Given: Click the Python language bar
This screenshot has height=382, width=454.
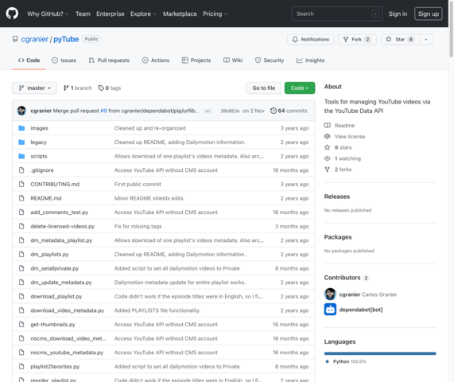Looking at the screenshot, I should pyautogui.click(x=380, y=353).
